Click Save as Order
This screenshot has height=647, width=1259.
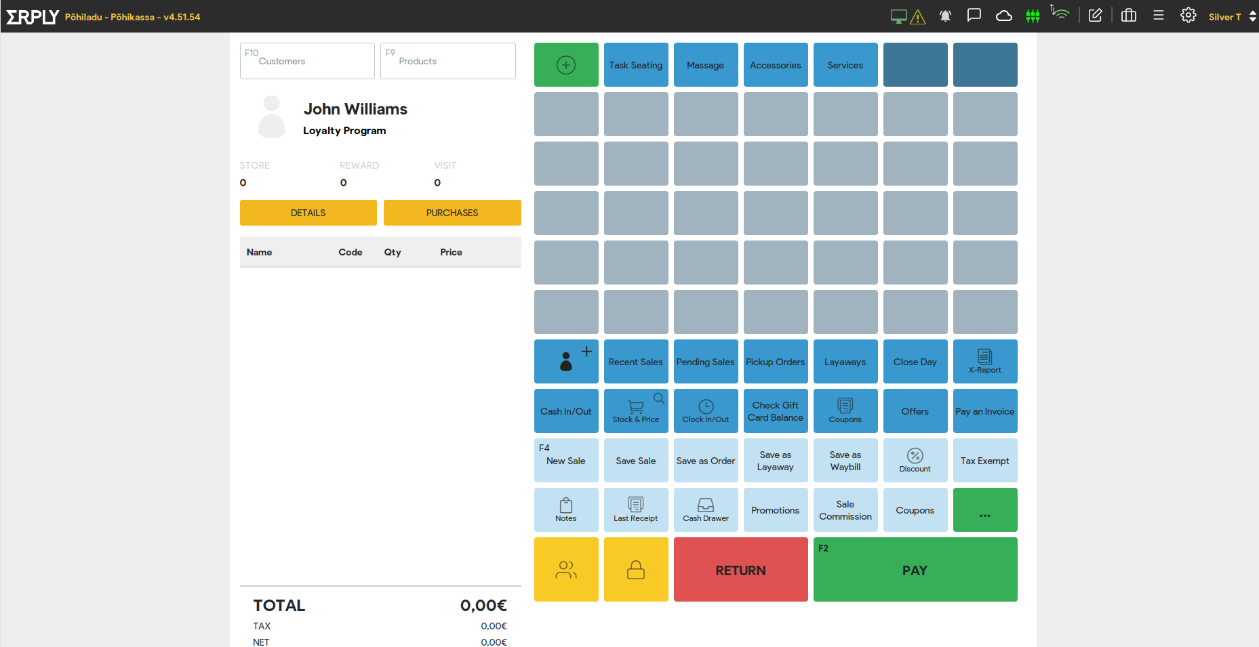click(x=706, y=461)
